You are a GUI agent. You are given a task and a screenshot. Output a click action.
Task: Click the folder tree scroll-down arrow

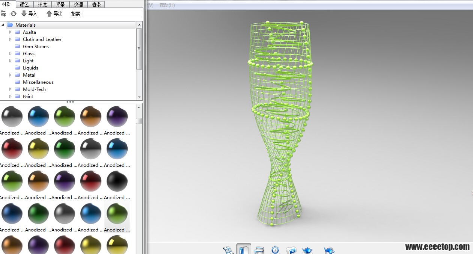(139, 97)
